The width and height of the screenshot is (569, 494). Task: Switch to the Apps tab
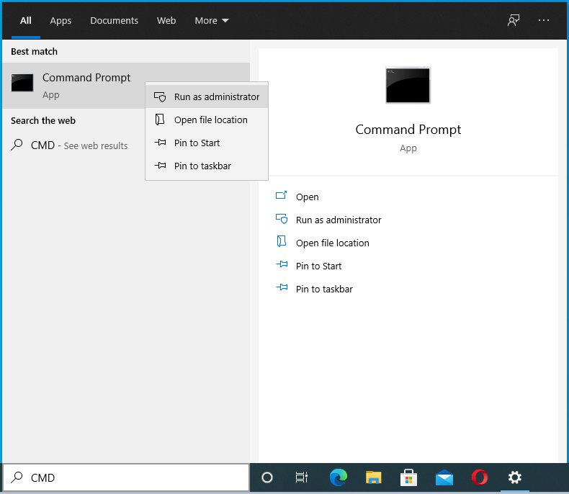pyautogui.click(x=61, y=20)
